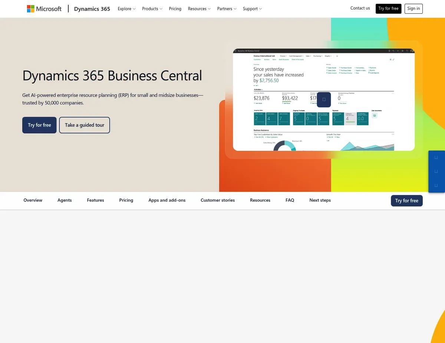
Task: Switch to the Features tab
Action: click(95, 200)
